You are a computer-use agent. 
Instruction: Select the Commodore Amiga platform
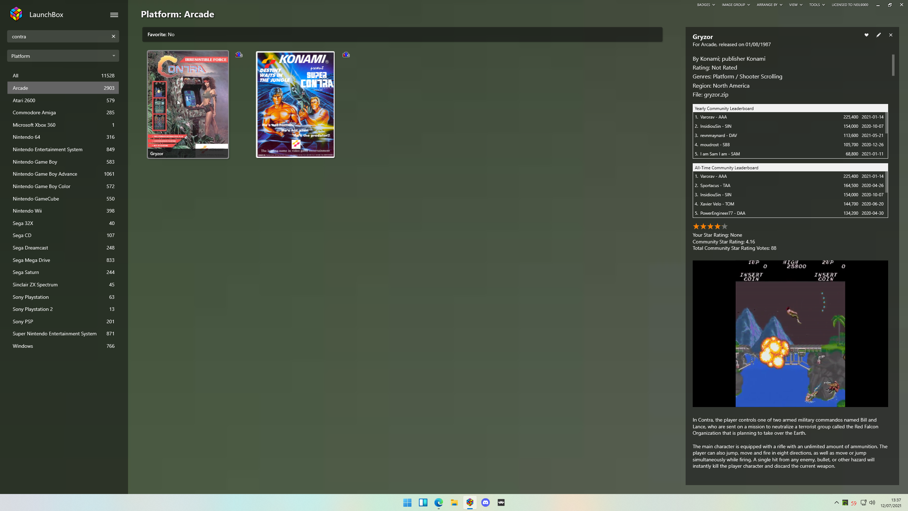63,112
